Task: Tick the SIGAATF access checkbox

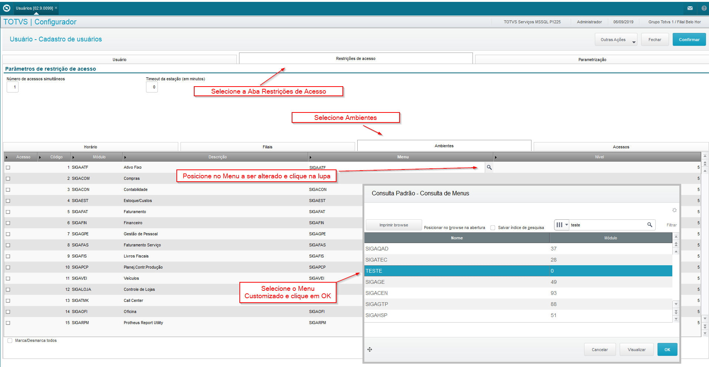Action: coord(8,168)
